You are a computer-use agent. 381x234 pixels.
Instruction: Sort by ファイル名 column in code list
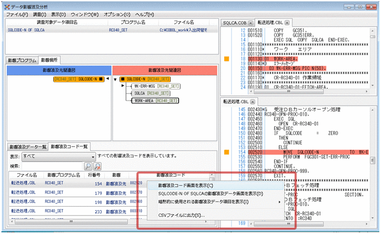point(27,175)
